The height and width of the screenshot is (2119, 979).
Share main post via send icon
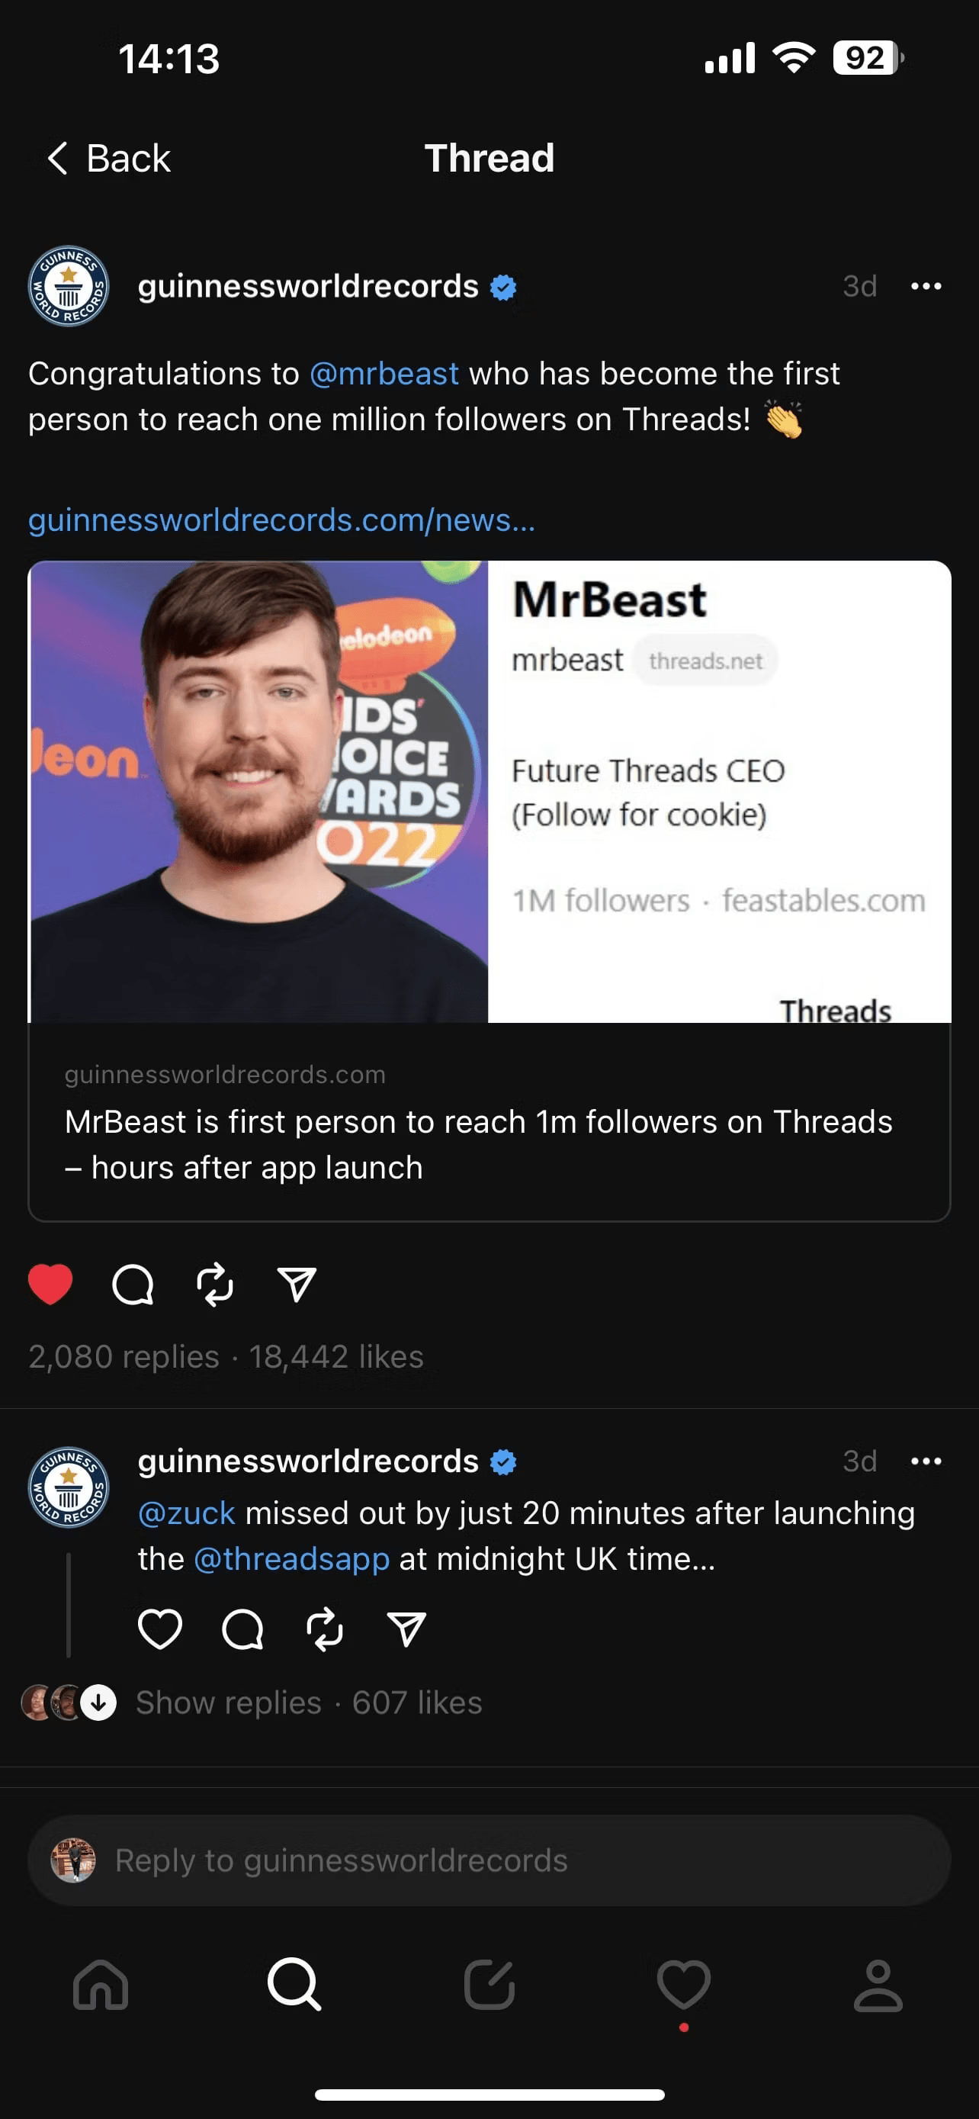(297, 1284)
